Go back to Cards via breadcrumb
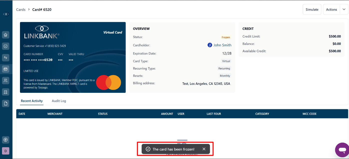Screen dimensions: 349x159 tap(21, 9)
